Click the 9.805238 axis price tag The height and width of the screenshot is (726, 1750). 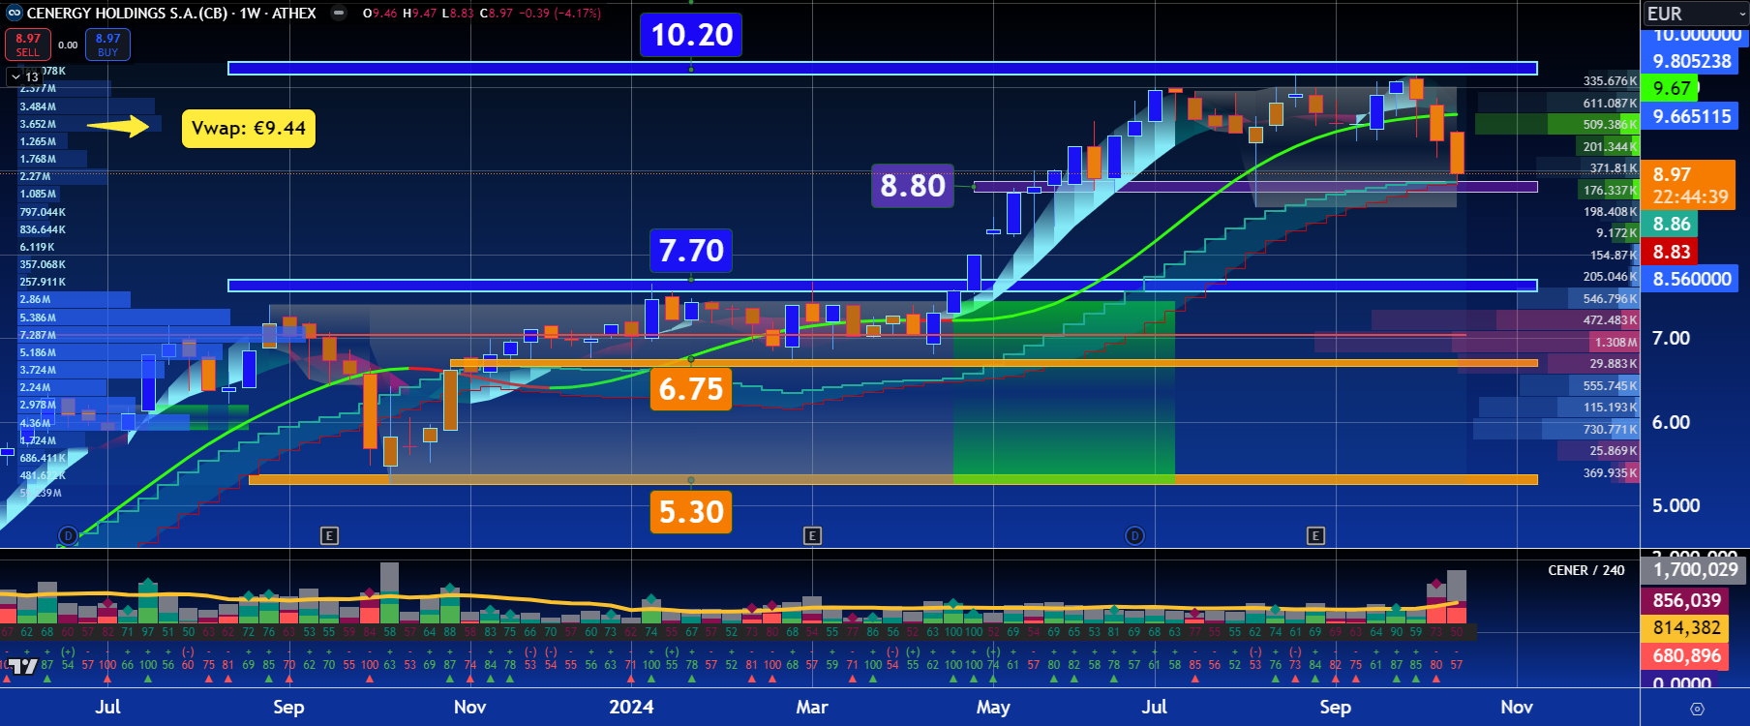point(1692,61)
